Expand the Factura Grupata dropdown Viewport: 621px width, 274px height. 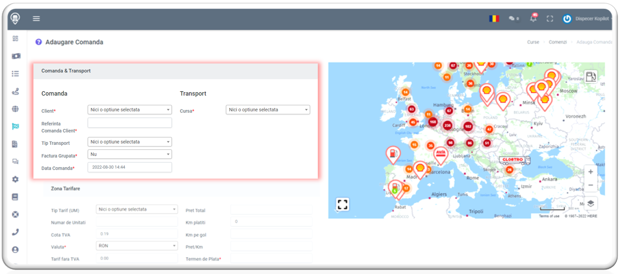point(129,154)
